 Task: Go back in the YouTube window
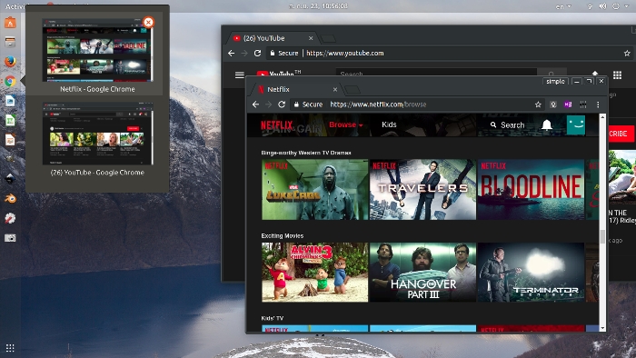[x=231, y=53]
